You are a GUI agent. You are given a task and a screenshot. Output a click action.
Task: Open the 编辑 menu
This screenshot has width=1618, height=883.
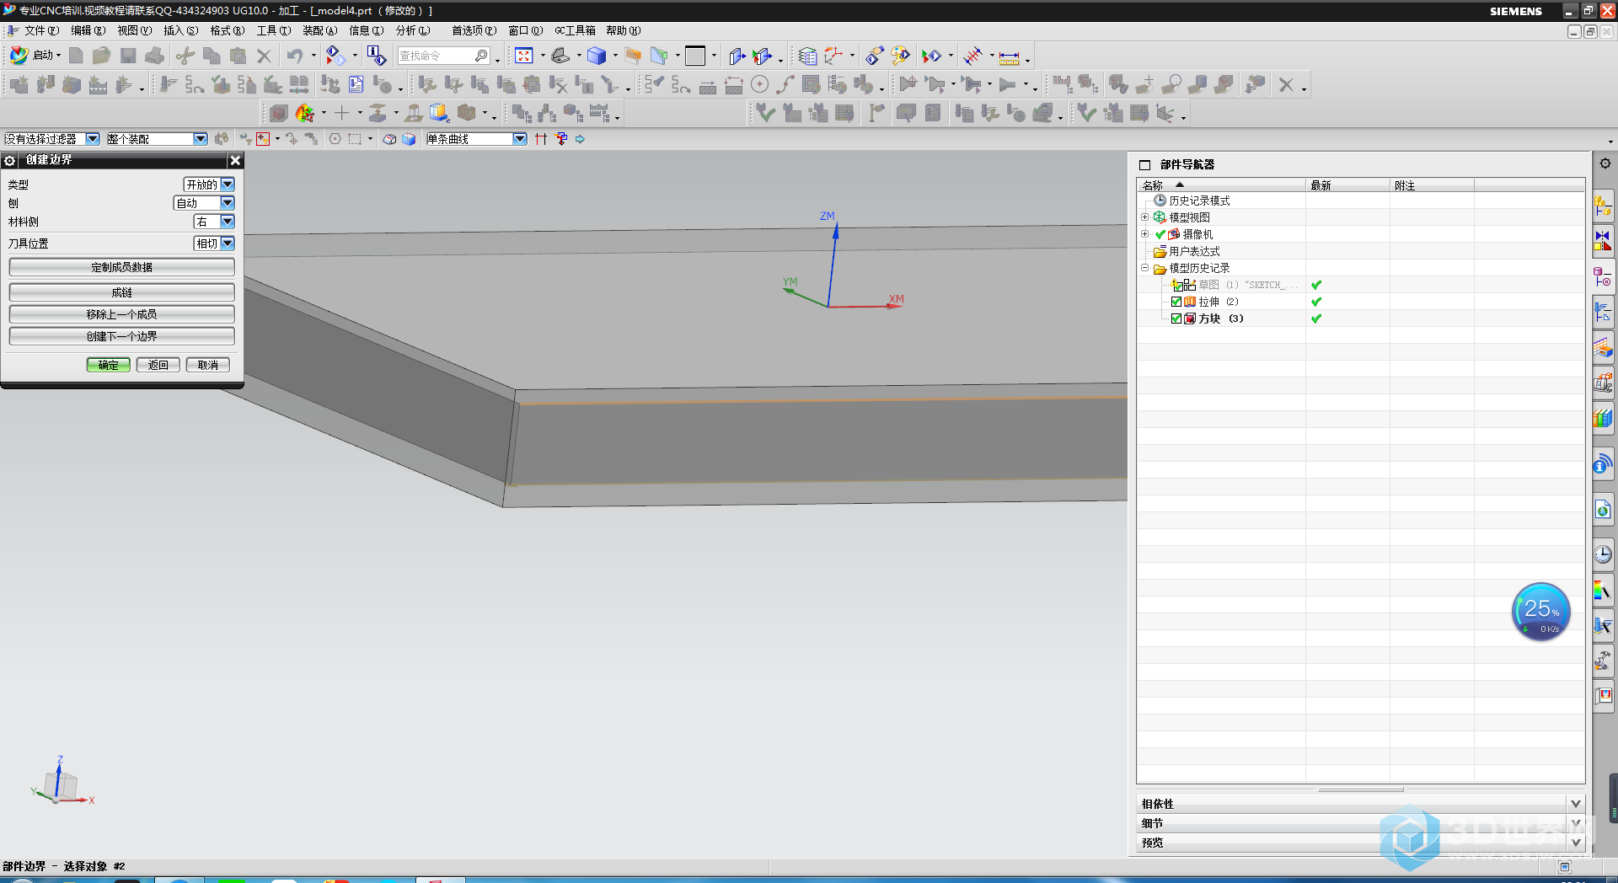tap(88, 30)
